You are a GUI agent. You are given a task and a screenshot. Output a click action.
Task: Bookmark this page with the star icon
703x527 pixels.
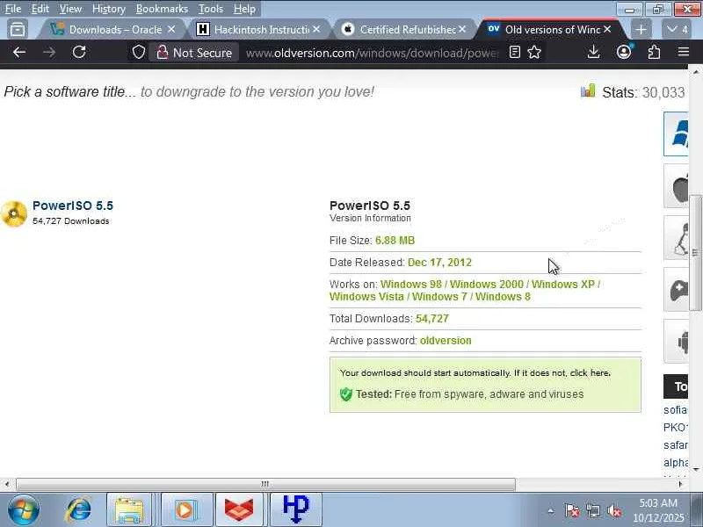(x=534, y=53)
